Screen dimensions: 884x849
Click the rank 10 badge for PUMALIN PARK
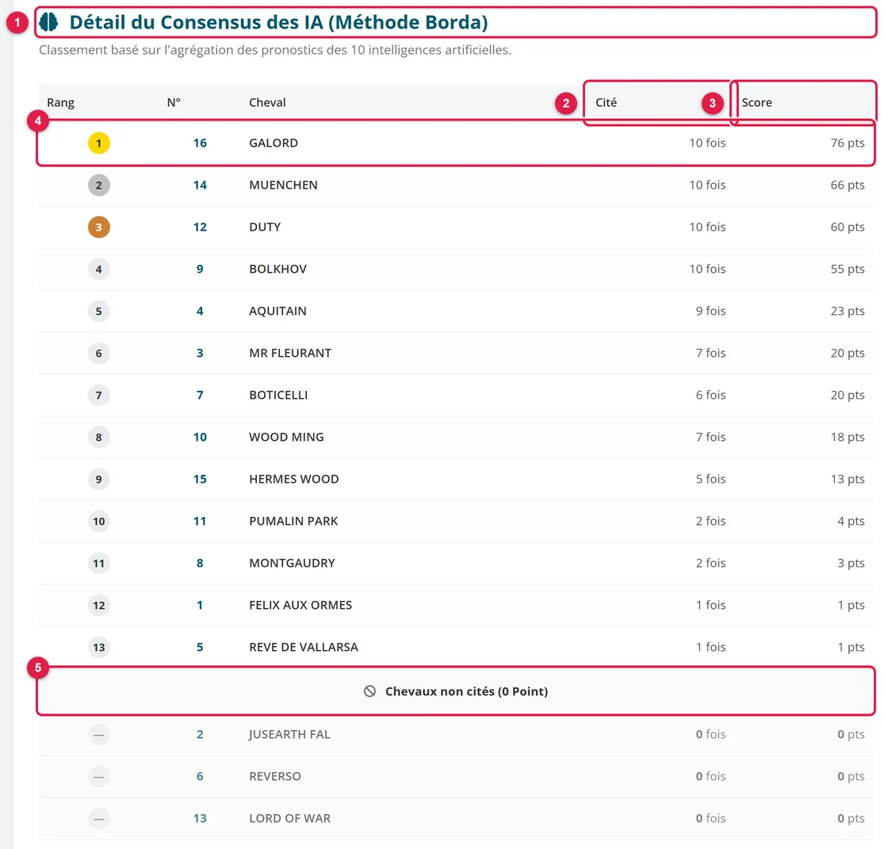pyautogui.click(x=98, y=521)
